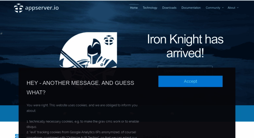
Task: Open the Home navigation tab
Action: 134,8
